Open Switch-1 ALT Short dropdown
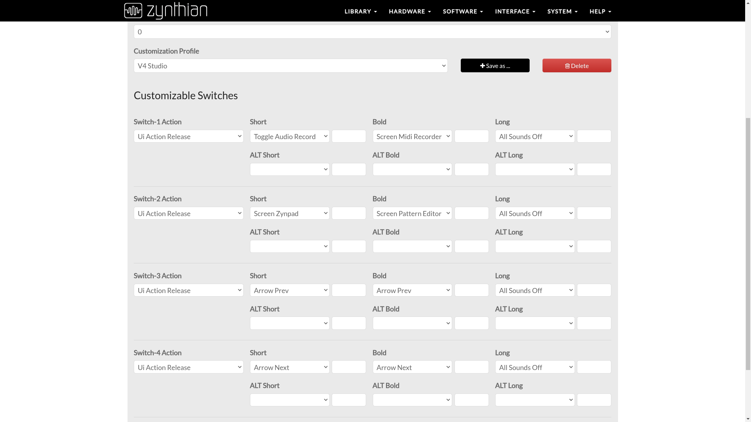Viewport: 751px width, 422px height. (x=290, y=170)
